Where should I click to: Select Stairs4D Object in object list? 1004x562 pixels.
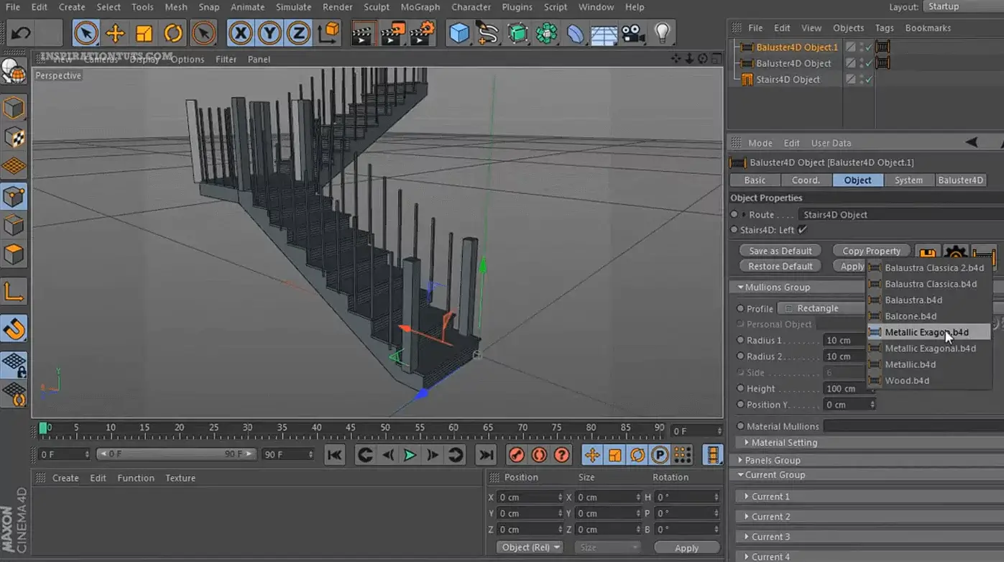point(788,80)
